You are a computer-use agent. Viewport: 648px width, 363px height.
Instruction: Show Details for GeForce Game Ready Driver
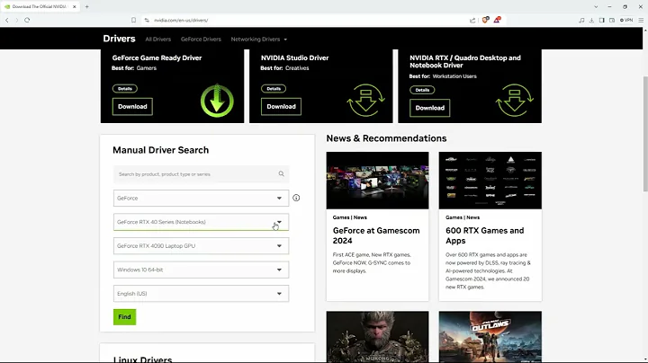125,89
